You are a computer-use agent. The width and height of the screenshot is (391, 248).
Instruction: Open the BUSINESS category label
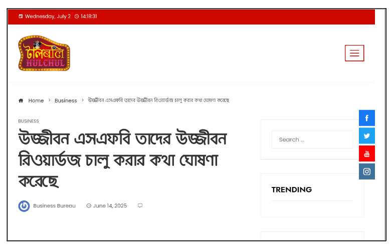(x=29, y=121)
